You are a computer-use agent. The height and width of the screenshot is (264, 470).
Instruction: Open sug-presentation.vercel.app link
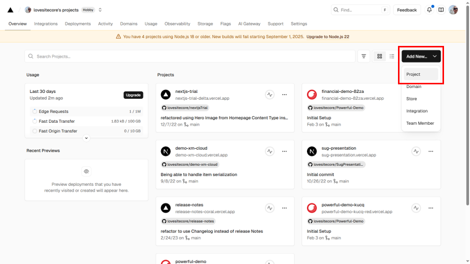pos(348,155)
